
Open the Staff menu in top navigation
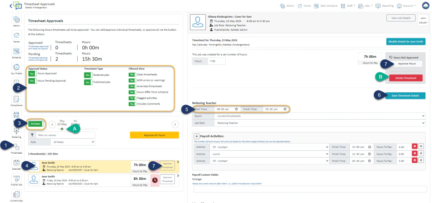tap(348, 5)
